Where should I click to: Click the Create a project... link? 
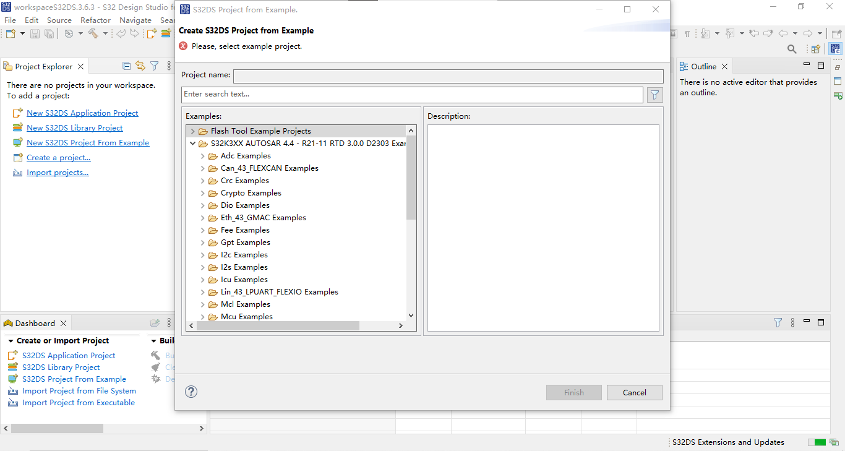[59, 158]
